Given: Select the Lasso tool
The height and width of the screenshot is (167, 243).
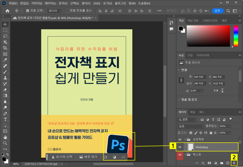Looking at the screenshot, I should 5,36.
